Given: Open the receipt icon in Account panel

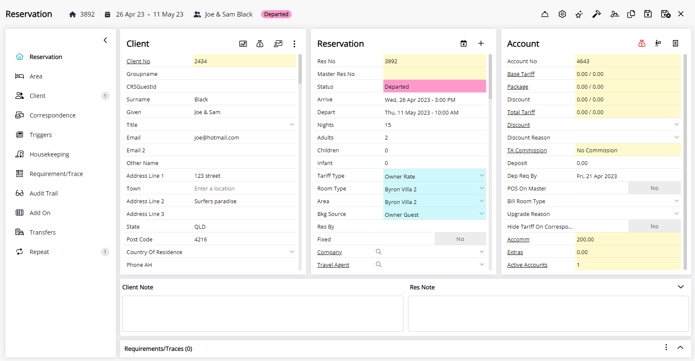Looking at the screenshot, I should tap(675, 43).
